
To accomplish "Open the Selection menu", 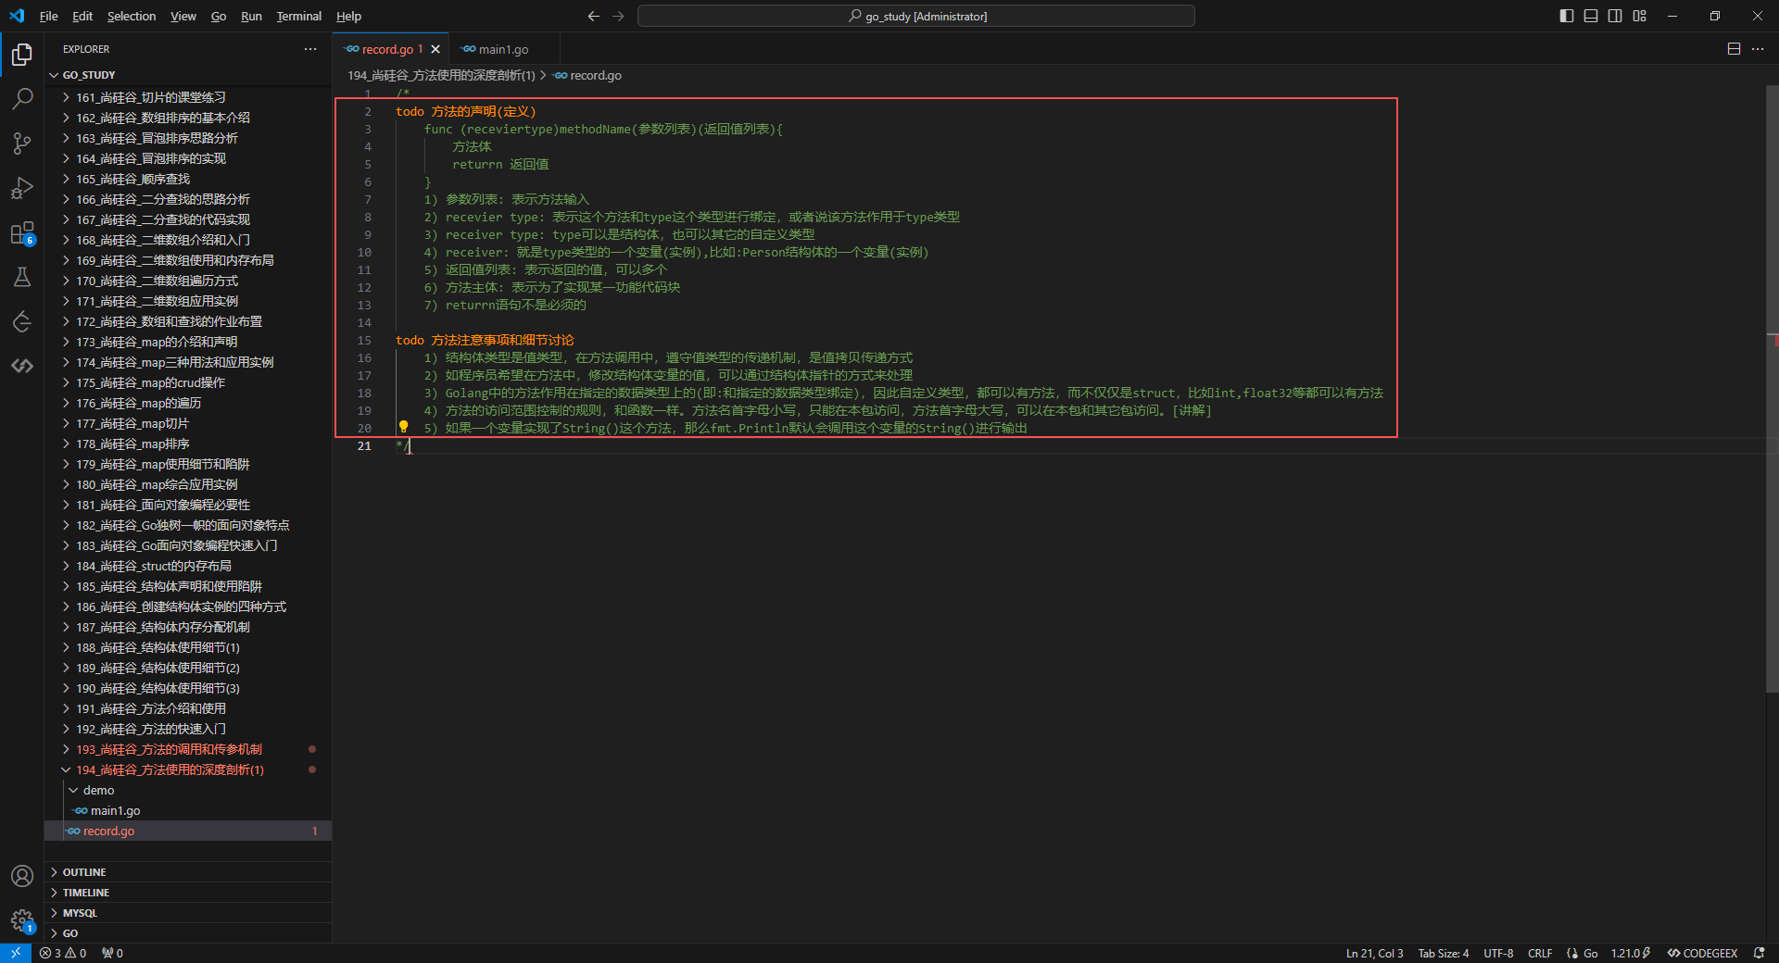I will point(132,16).
